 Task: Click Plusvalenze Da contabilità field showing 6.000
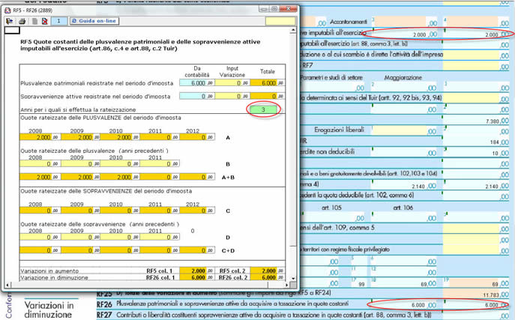point(193,83)
